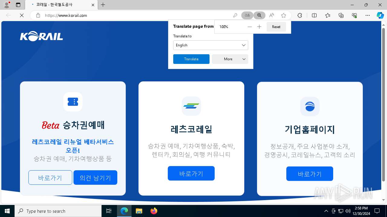This screenshot has height=217, width=387.
Task: Click 바로가기 under 기업홈페이지
Action: pyautogui.click(x=310, y=174)
